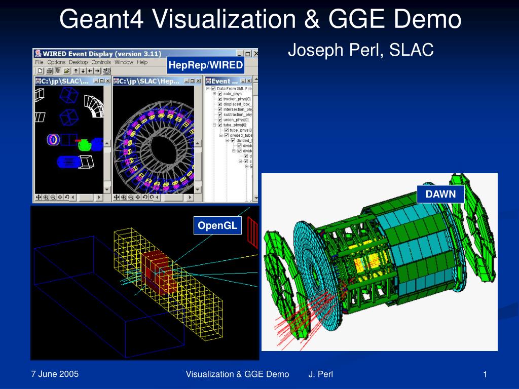519x389 pixels.
Task: Minimize the Event tree subwindow
Action: [x=243, y=81]
